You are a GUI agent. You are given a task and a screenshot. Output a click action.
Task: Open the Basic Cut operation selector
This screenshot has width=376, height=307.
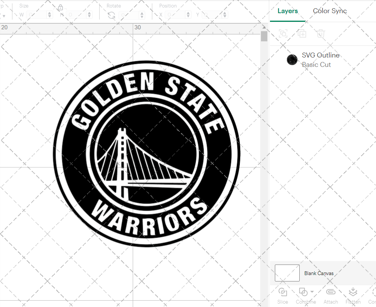click(x=317, y=65)
